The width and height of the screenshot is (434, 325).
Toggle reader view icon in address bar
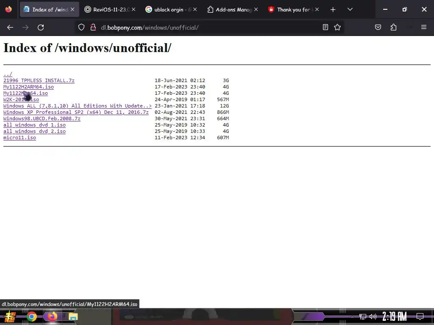325,27
